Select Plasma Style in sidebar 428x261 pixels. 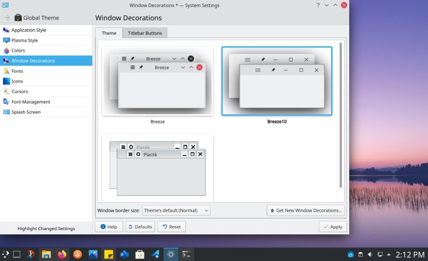pyautogui.click(x=25, y=40)
